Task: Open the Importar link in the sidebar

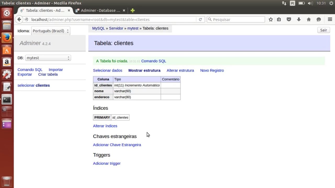Action: pos(56,70)
